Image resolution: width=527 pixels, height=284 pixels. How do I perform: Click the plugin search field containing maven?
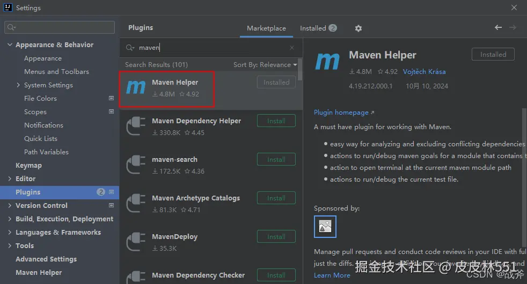(x=211, y=48)
